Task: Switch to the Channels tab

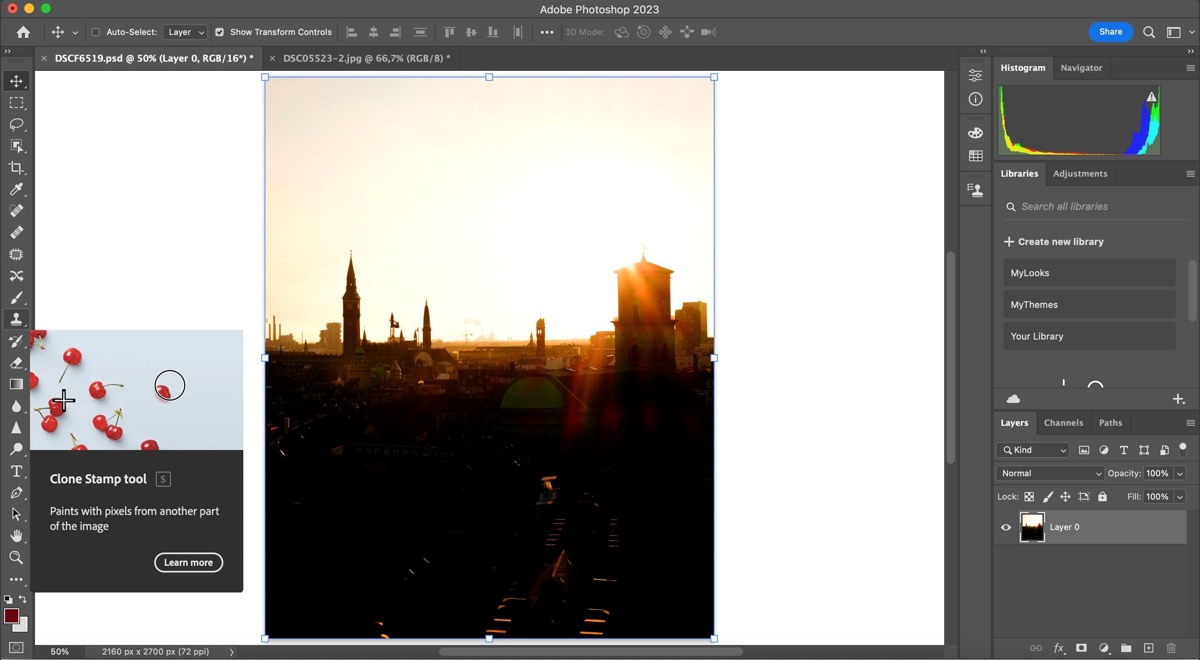Action: (x=1063, y=423)
